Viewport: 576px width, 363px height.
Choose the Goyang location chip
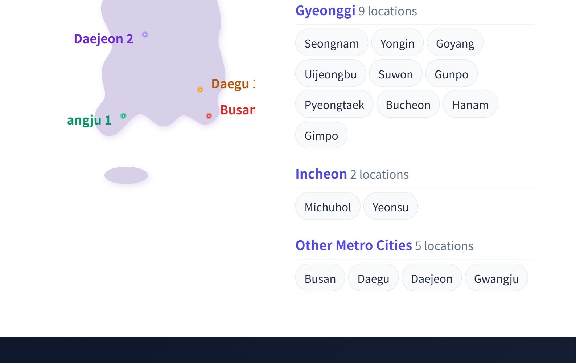[x=455, y=43]
